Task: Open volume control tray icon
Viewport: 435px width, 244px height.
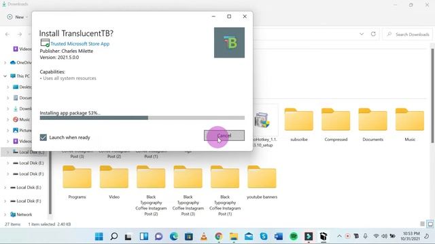Action: coord(384,236)
